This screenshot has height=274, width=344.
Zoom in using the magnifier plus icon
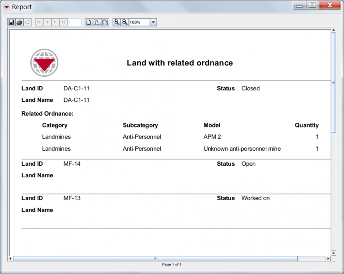117,22
